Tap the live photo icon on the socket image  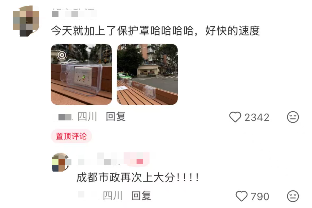point(62,55)
